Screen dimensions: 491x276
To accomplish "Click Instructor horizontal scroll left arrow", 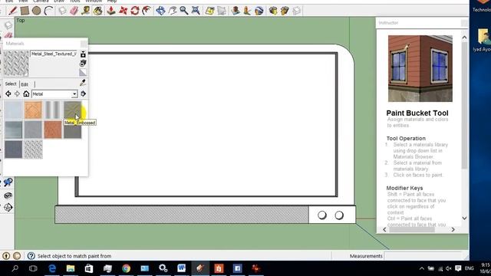I will 384,229.
